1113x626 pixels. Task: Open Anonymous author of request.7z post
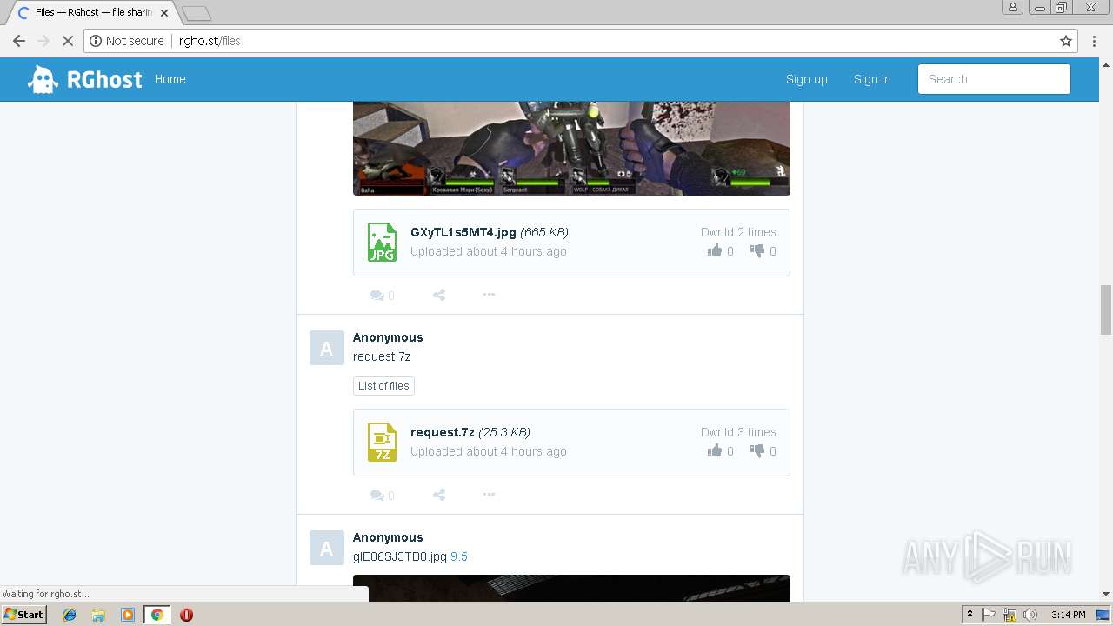tap(388, 337)
